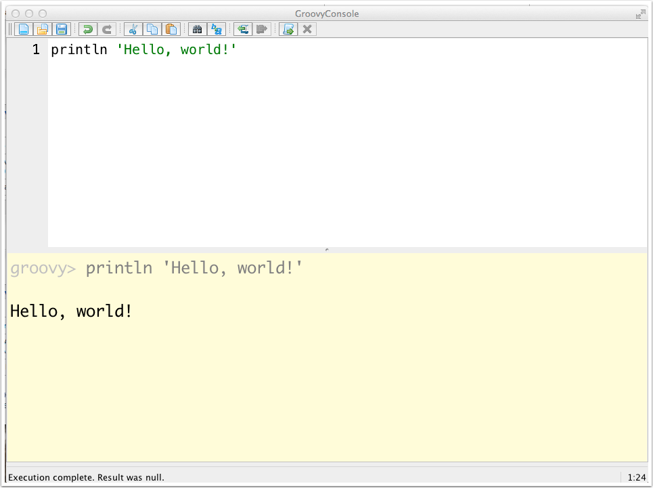Open Replace text tool icon
This screenshot has width=653, height=488.
click(217, 29)
